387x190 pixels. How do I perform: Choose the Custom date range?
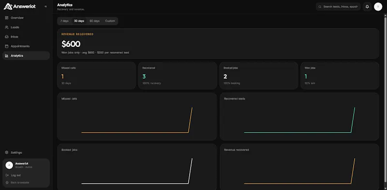(110, 21)
